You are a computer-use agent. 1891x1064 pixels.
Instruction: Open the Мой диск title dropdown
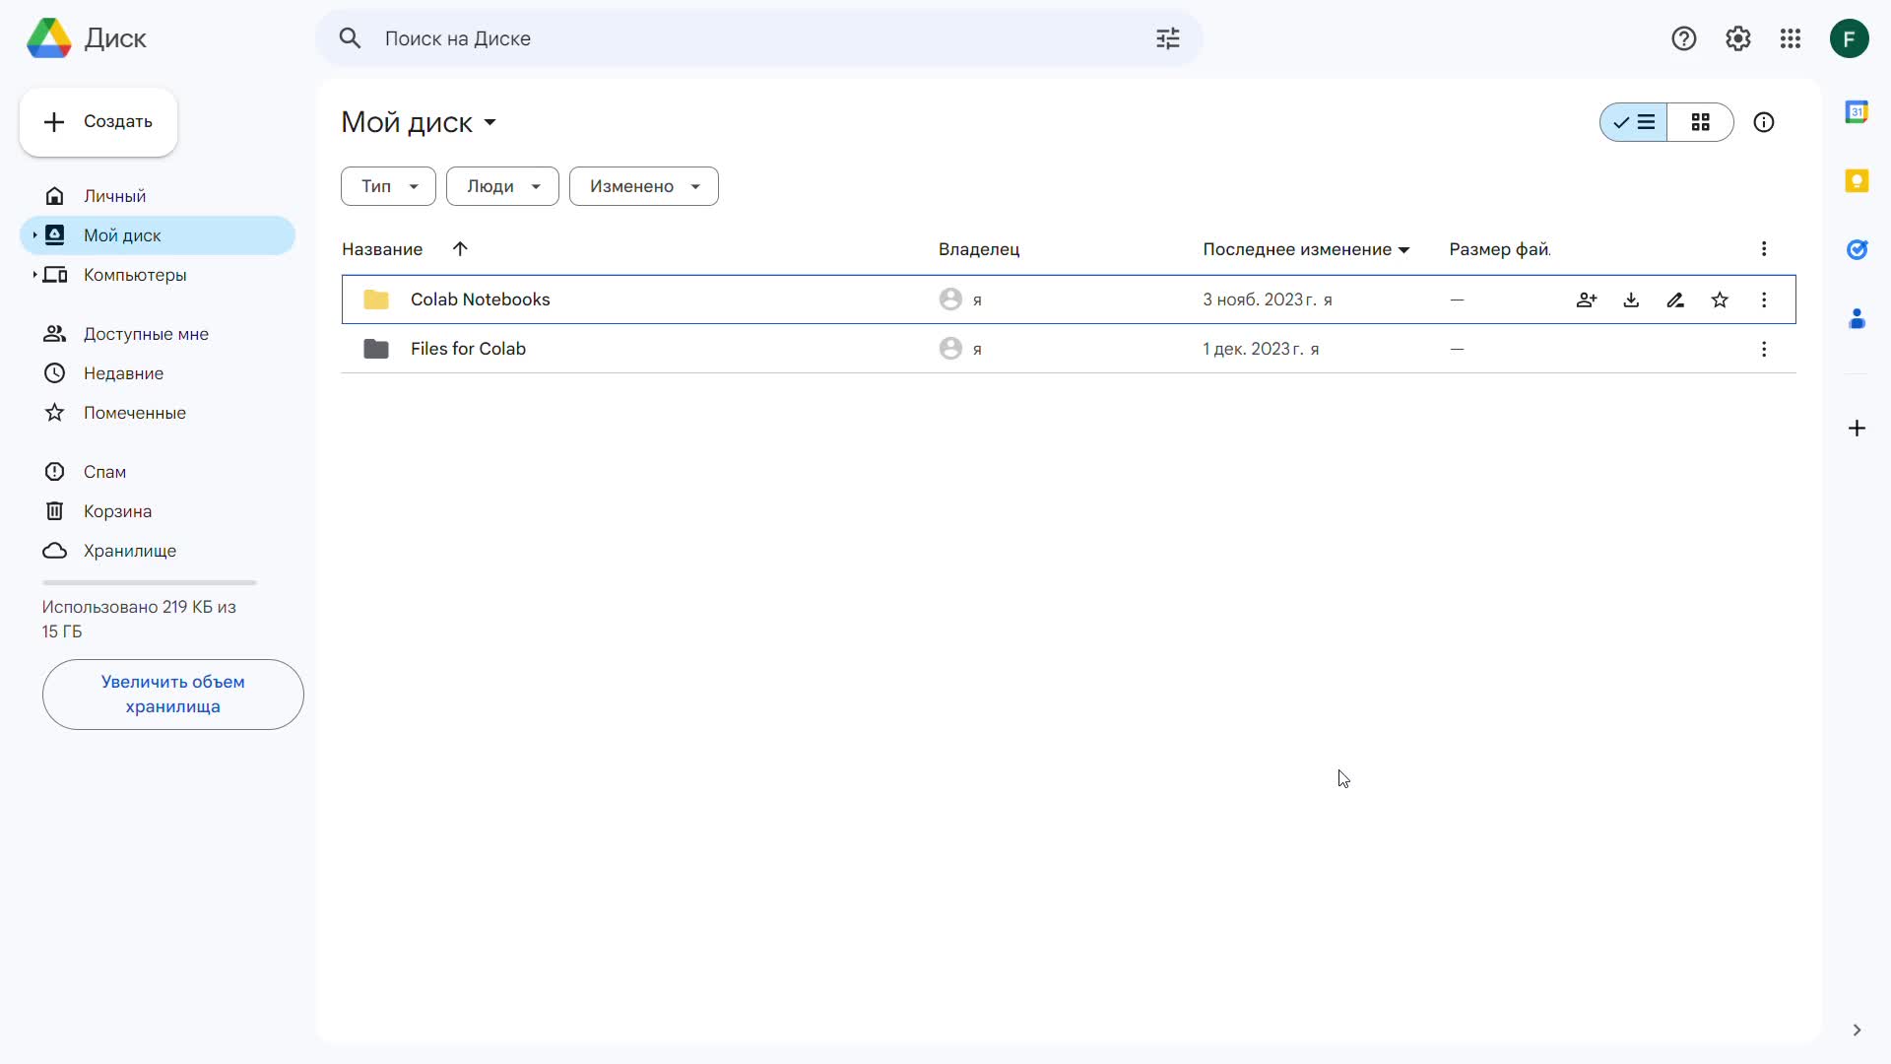click(x=419, y=122)
